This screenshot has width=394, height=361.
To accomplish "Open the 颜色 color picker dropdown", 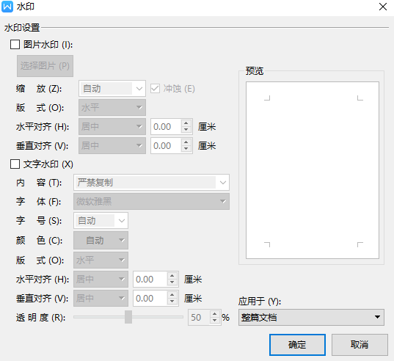I will coord(101,241).
